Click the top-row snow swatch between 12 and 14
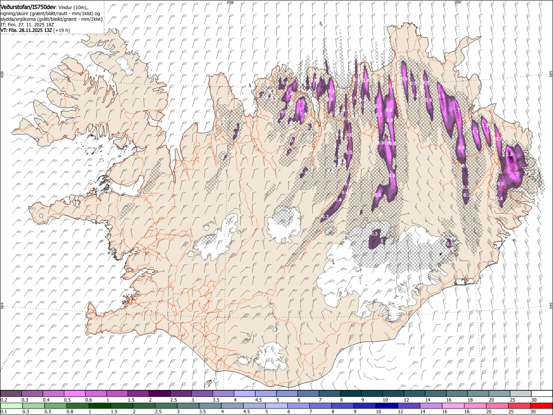 413,394
